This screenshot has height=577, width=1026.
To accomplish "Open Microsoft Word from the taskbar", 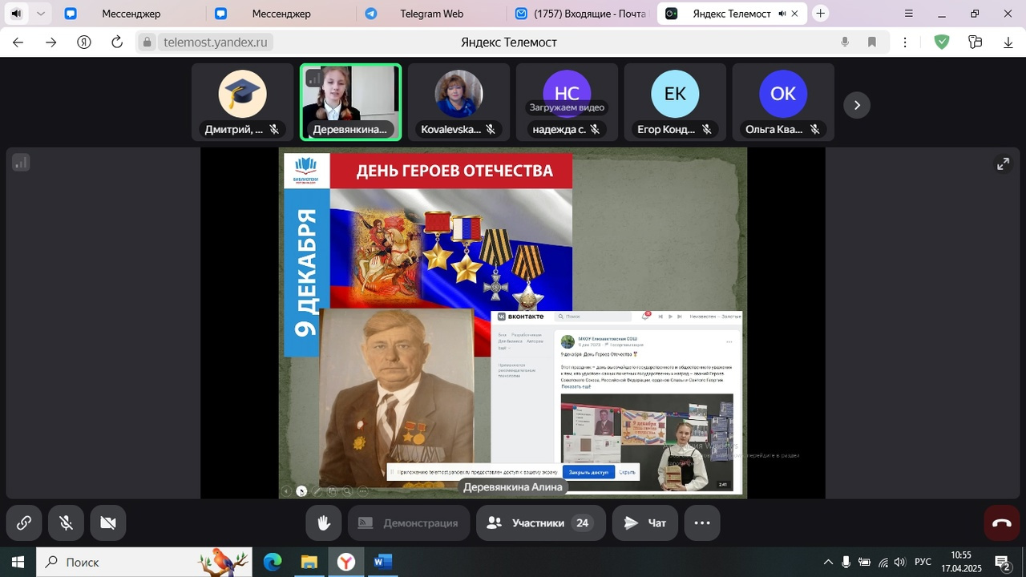I will [x=382, y=563].
